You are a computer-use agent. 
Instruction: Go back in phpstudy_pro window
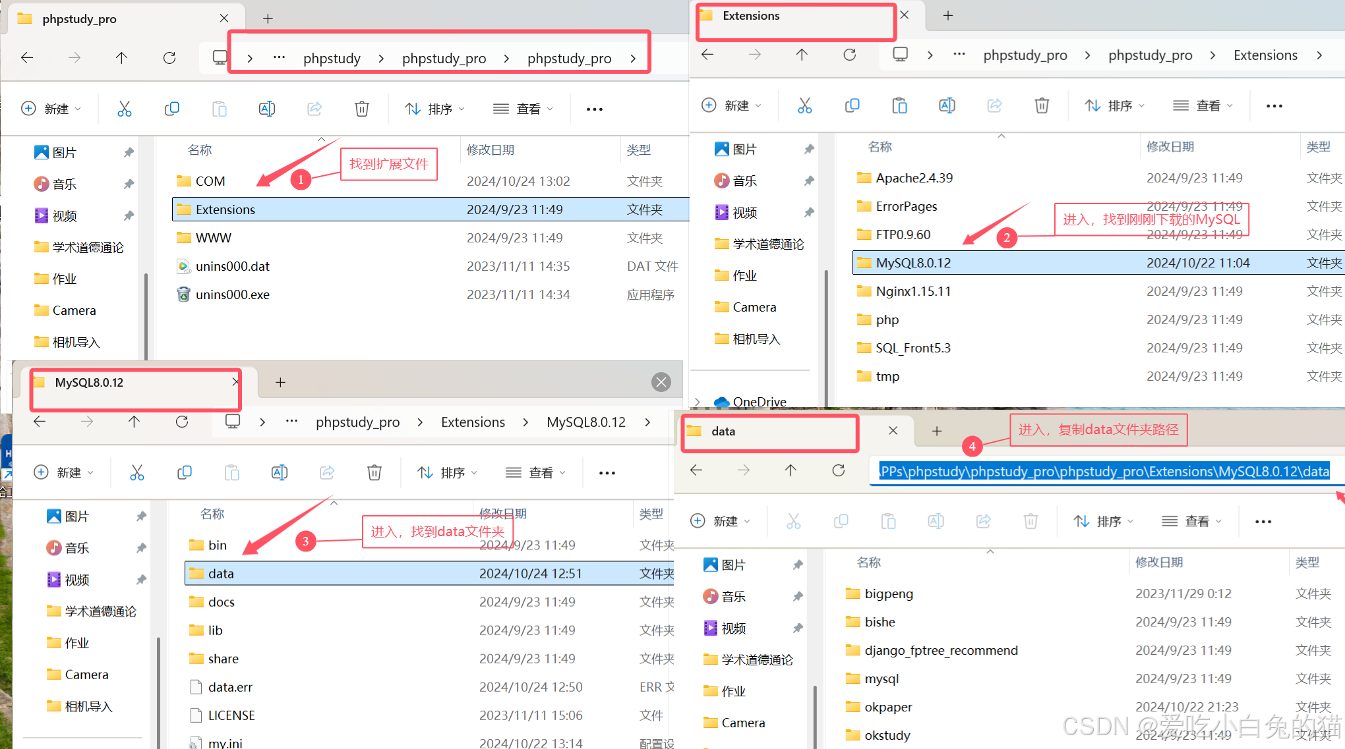coord(27,58)
